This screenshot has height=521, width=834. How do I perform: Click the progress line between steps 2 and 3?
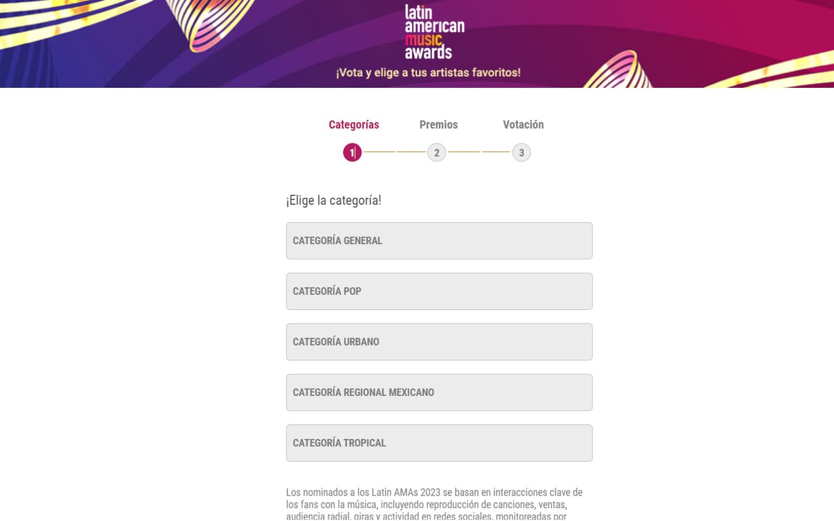[479, 152]
